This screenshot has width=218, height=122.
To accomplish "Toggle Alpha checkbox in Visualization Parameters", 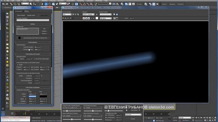I will tap(25, 99).
